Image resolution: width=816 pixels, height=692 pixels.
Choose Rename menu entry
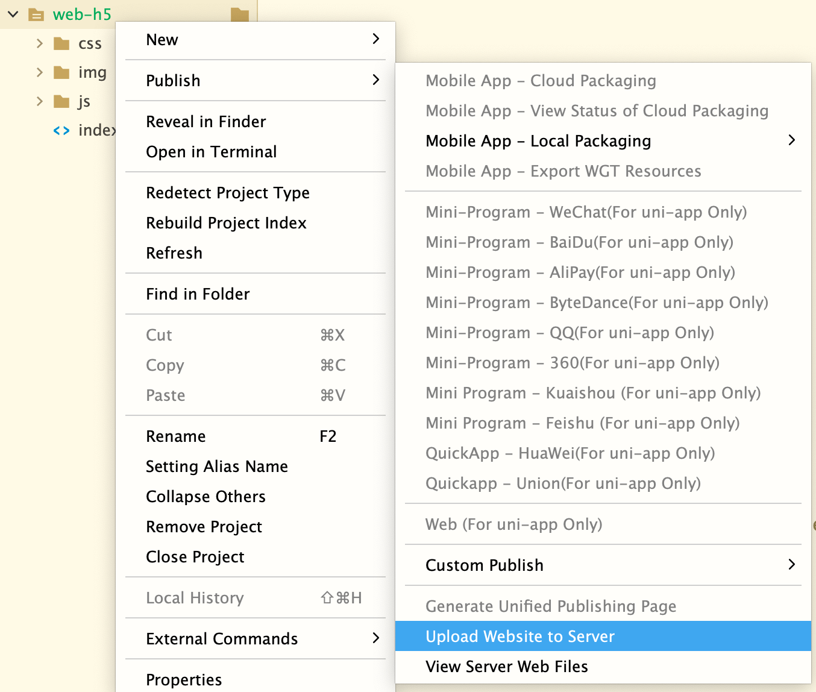click(x=256, y=436)
